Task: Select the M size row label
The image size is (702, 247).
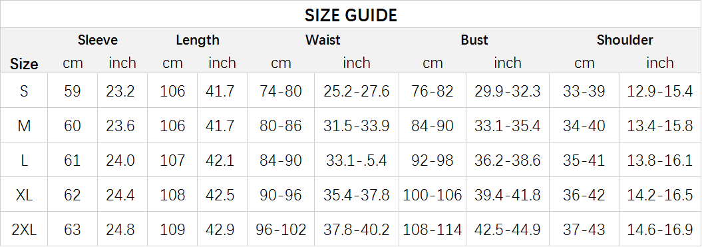Action: coord(24,126)
